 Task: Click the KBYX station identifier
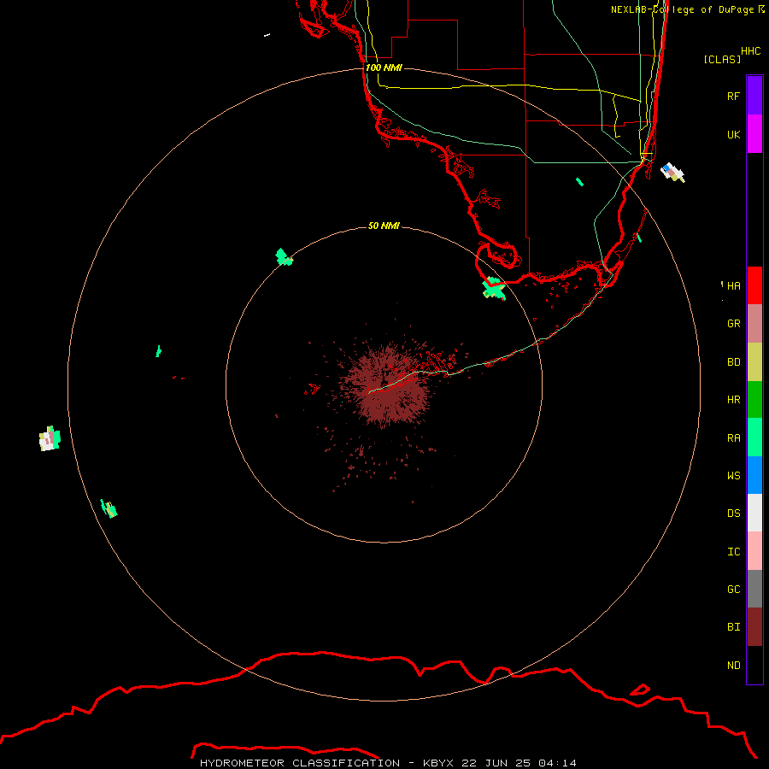438,763
